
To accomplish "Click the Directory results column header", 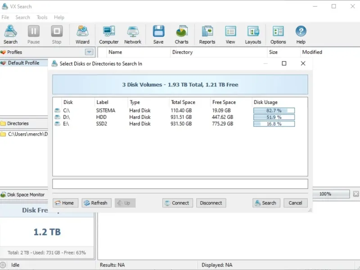I will 219,52.
